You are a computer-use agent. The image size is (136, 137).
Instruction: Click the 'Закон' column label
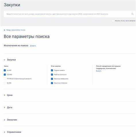[6, 66]
